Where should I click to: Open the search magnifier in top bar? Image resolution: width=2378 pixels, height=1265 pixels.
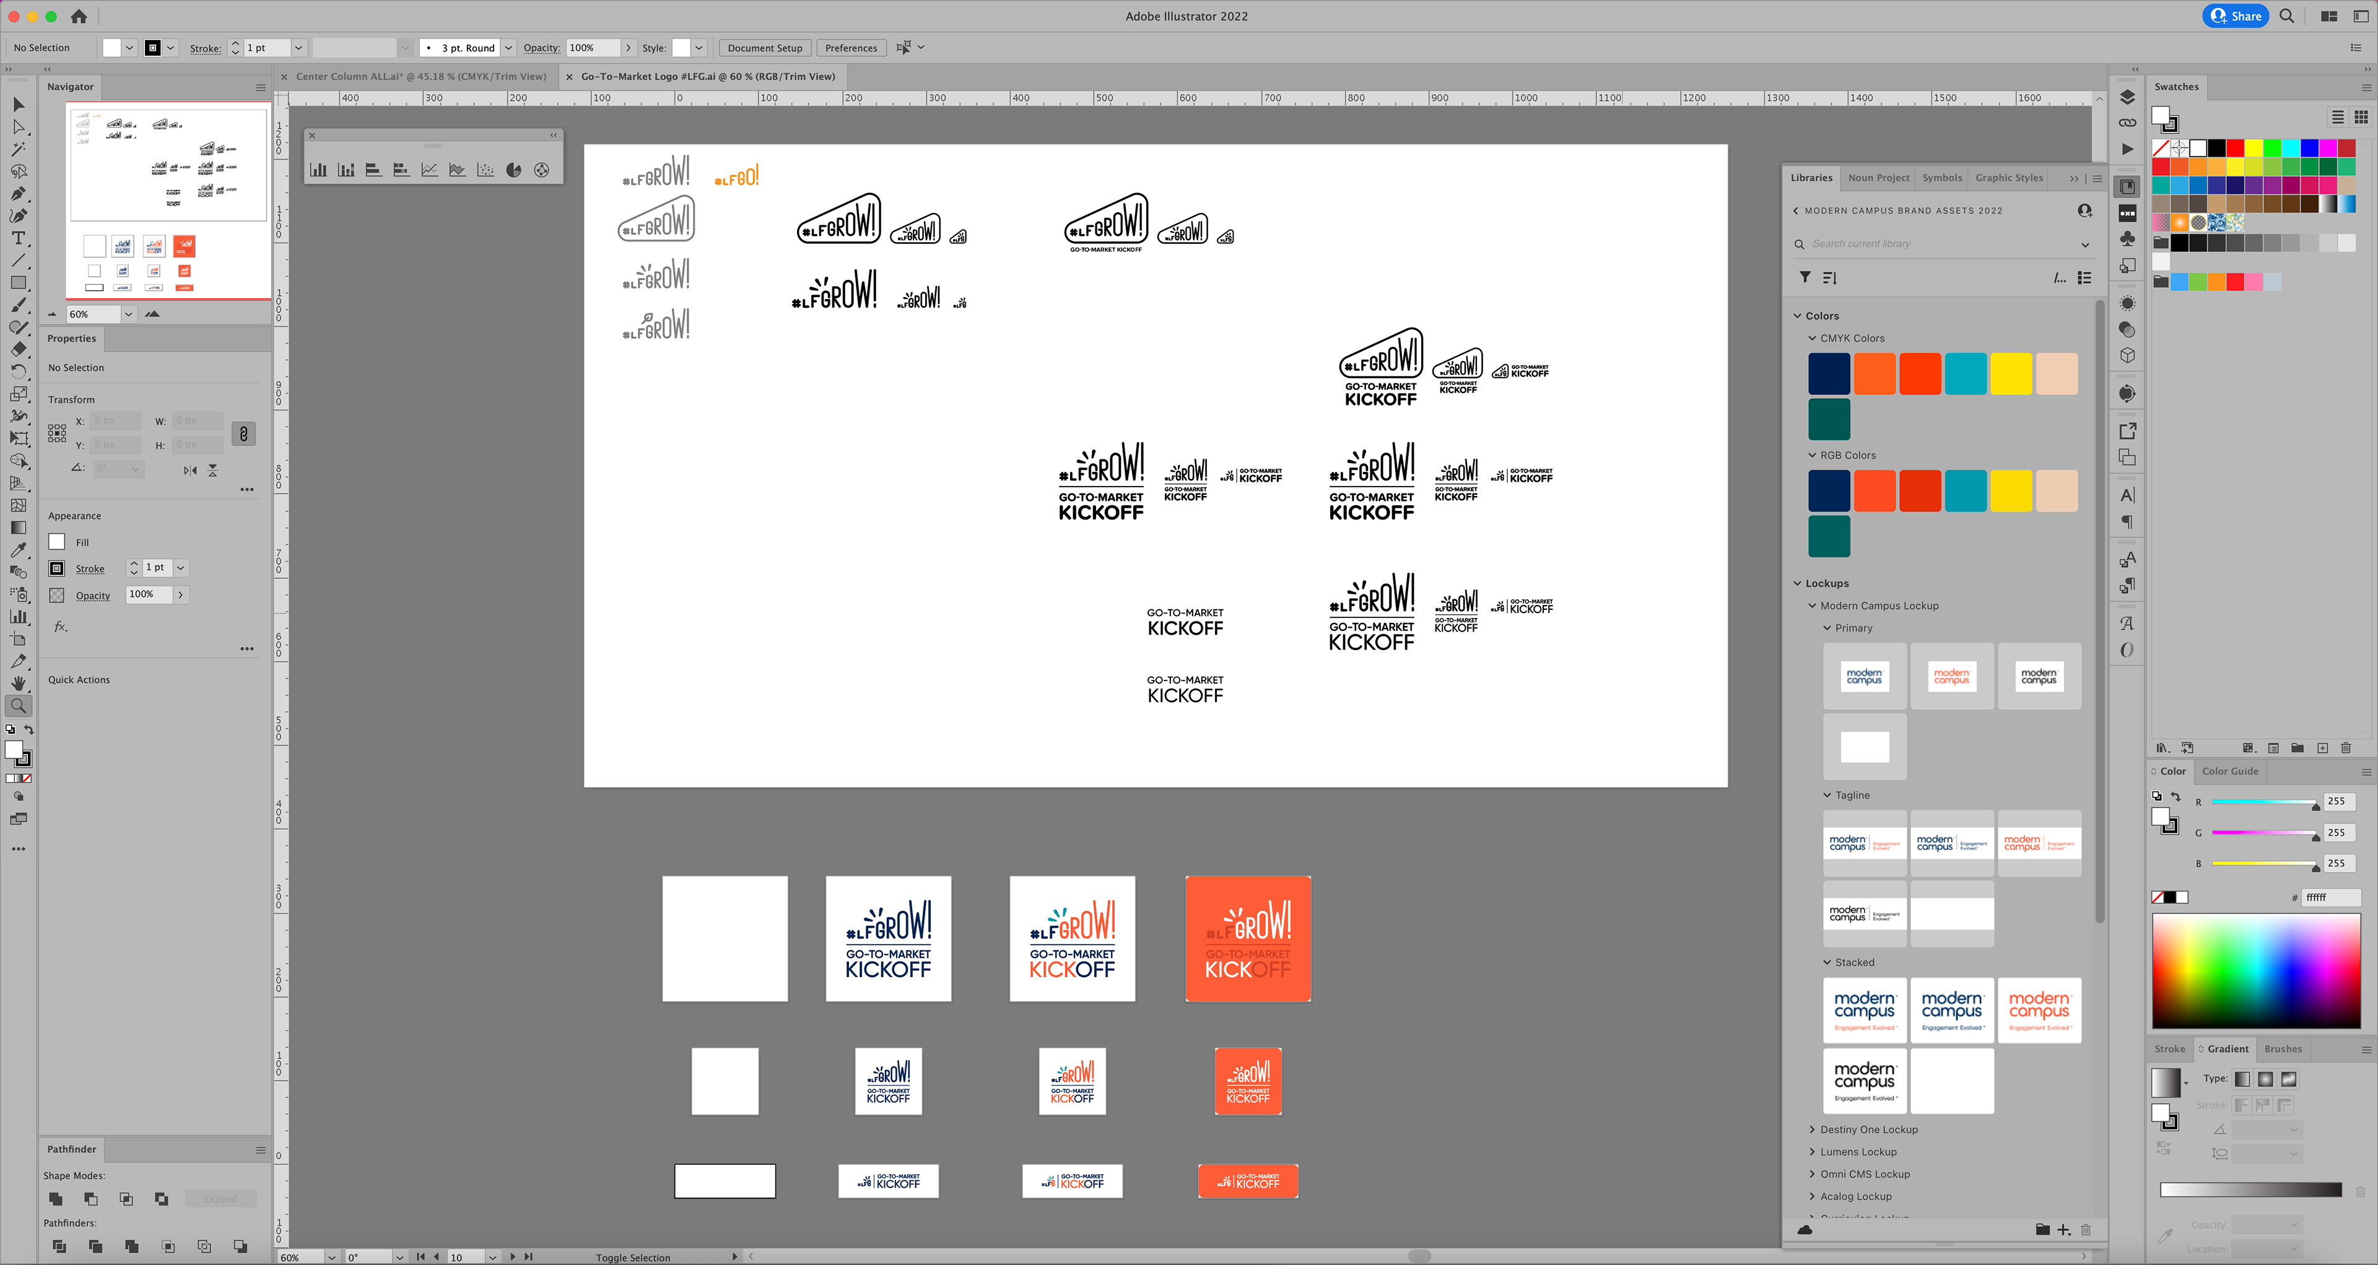(x=2286, y=15)
